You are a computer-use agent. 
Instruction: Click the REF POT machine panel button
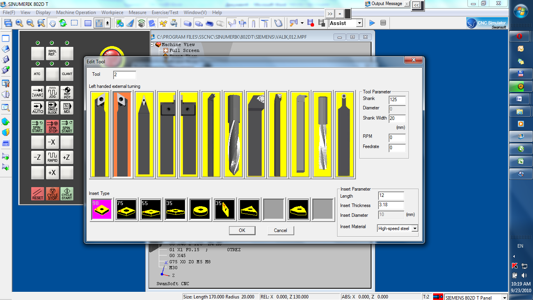pyautogui.click(x=67, y=93)
